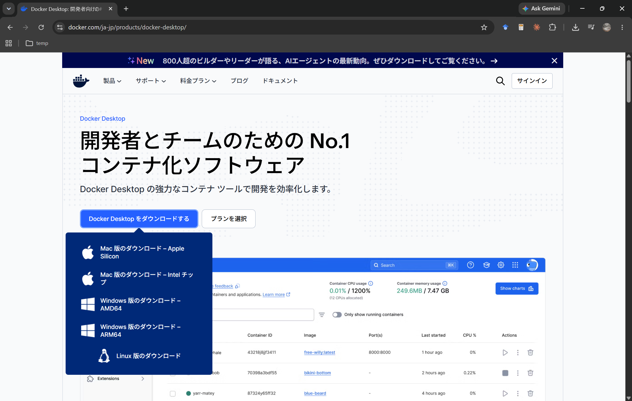The width and height of the screenshot is (632, 401).
Task: Start the free-willy:latest container
Action: (x=505, y=353)
